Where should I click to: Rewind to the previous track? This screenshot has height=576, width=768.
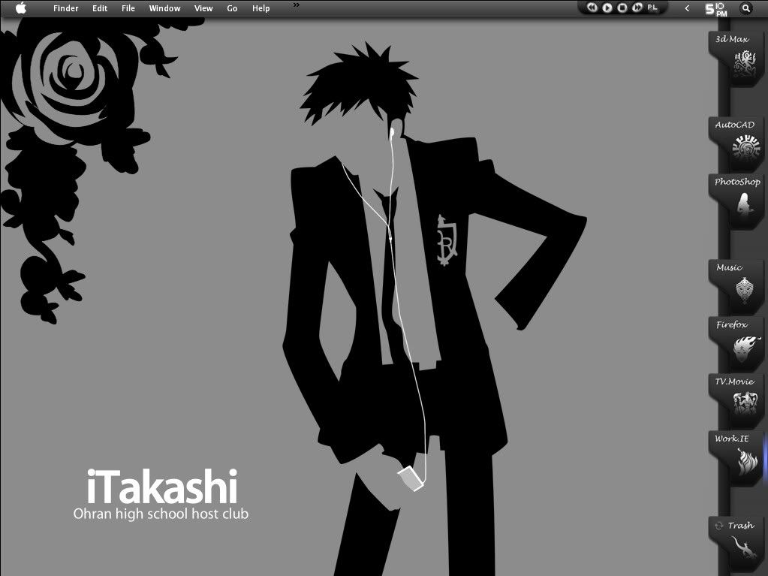point(592,8)
